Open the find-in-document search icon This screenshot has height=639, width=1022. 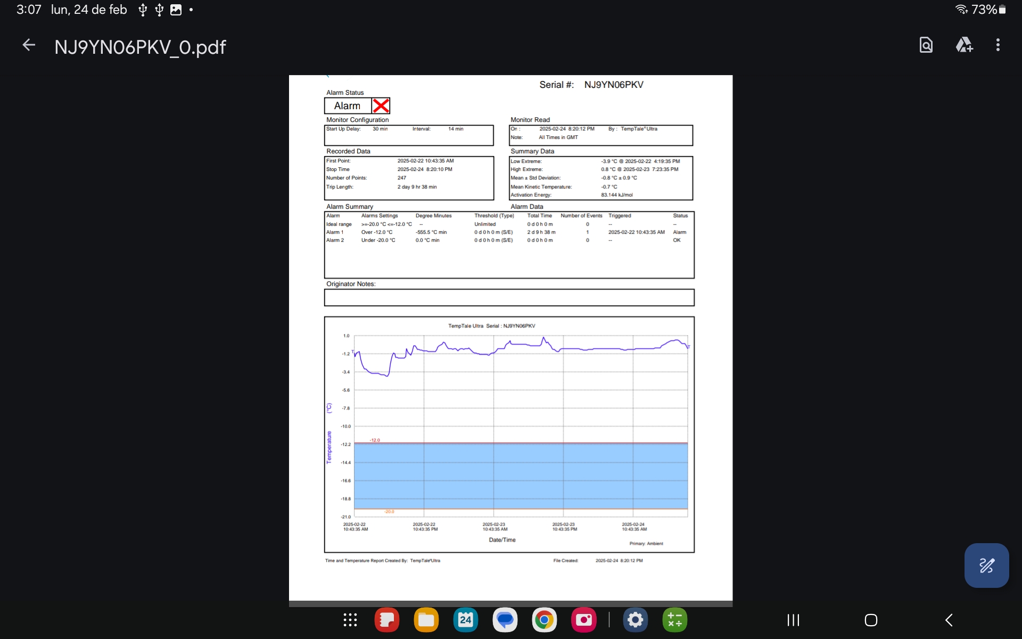926,45
